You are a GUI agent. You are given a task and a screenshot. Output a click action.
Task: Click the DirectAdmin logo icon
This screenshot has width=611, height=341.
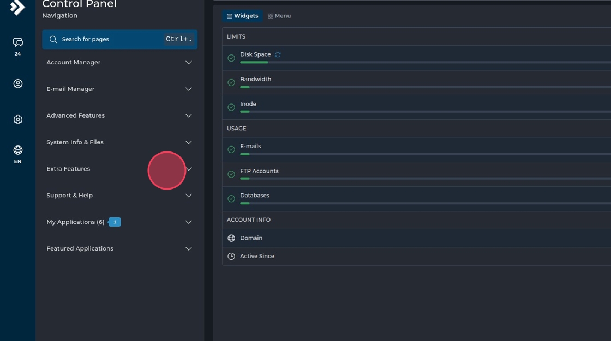[x=17, y=7]
